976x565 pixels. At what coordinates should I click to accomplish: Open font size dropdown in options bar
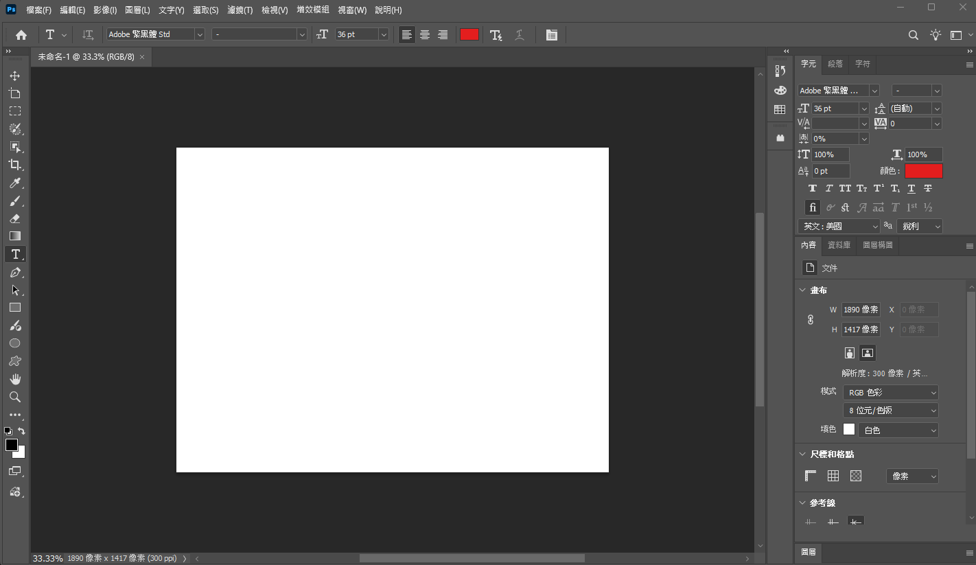tap(383, 34)
